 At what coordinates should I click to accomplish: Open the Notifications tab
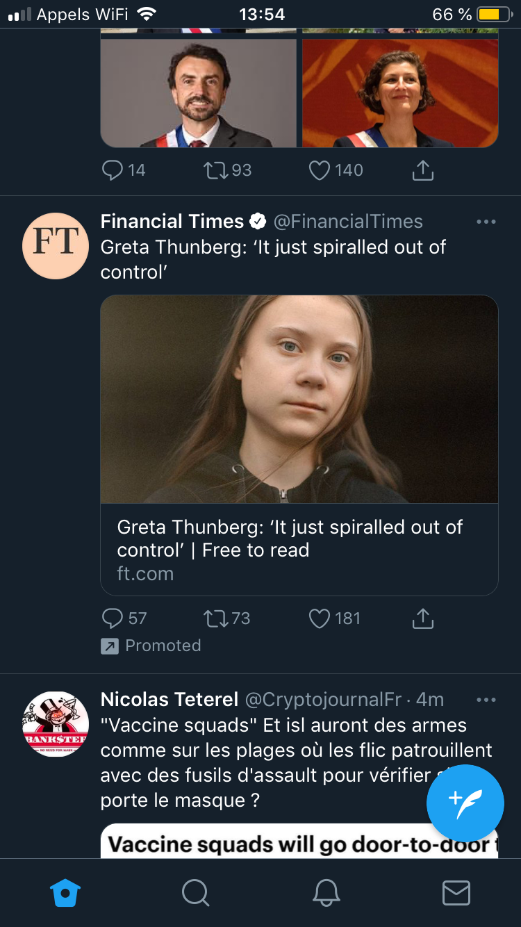coord(326,893)
